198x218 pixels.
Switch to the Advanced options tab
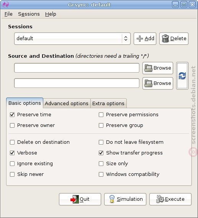pyautogui.click(x=67, y=103)
